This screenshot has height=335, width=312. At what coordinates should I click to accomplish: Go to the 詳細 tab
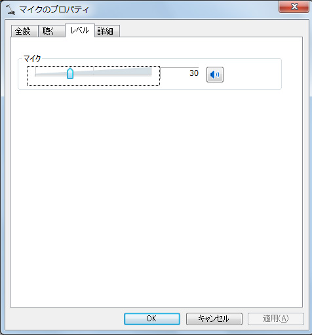coord(107,31)
